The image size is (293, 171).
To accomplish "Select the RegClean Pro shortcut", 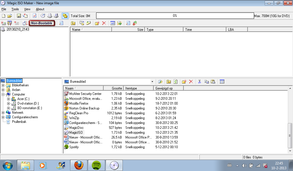I will point(79,113).
